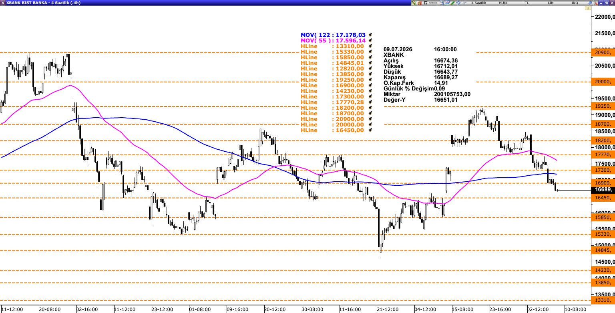
Task: Select the HLine 20000,00 legend entry
Action: point(332,124)
